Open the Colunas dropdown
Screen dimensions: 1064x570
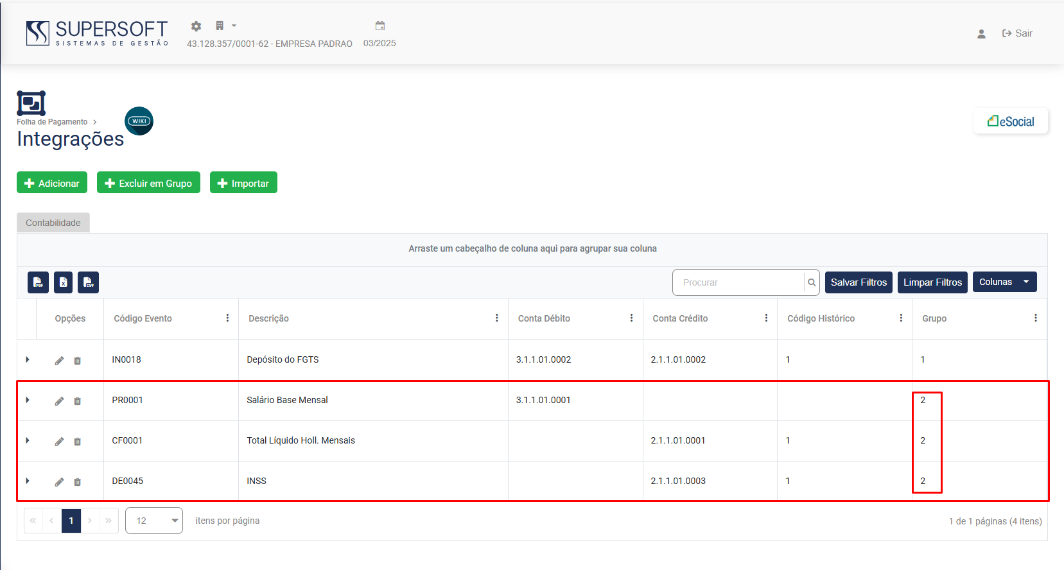(1004, 282)
